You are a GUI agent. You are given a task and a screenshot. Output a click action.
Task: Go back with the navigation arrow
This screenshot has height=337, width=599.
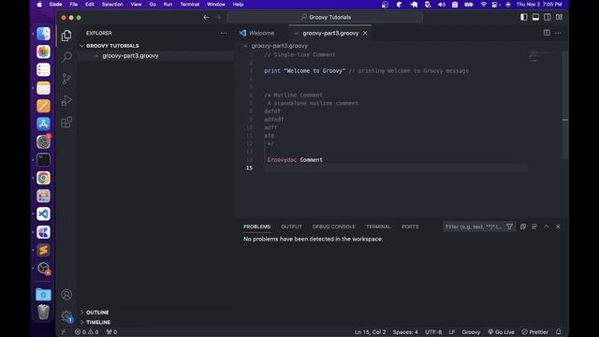point(206,17)
